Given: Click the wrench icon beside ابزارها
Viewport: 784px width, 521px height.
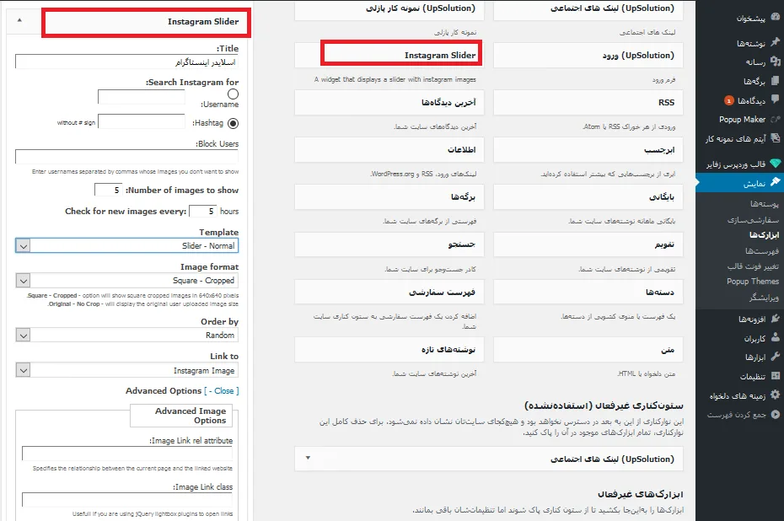Looking at the screenshot, I should pos(775,357).
